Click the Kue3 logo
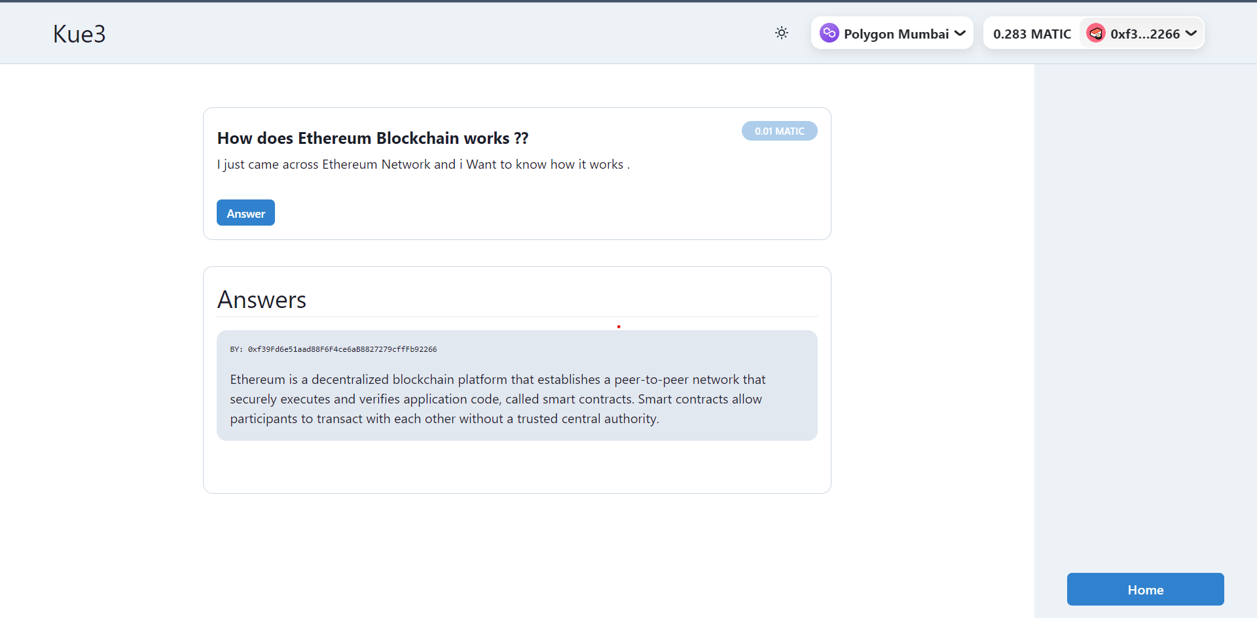This screenshot has height=618, width=1257. 79,34
